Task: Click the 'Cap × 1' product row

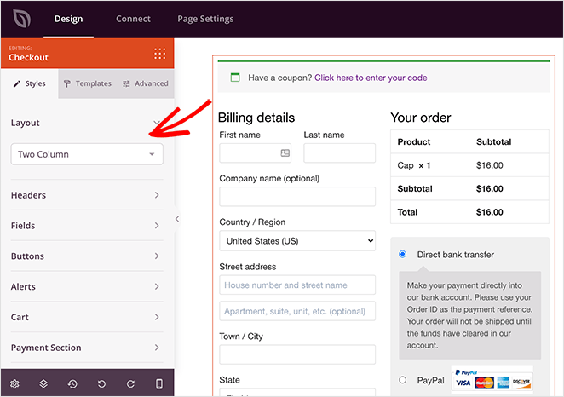Action: pyautogui.click(x=469, y=165)
